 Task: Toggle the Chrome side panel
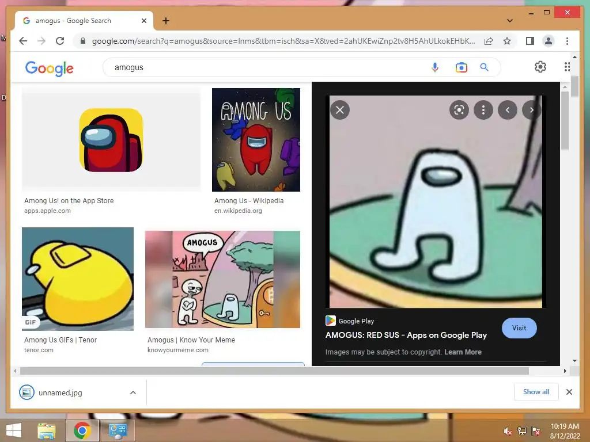(530, 41)
